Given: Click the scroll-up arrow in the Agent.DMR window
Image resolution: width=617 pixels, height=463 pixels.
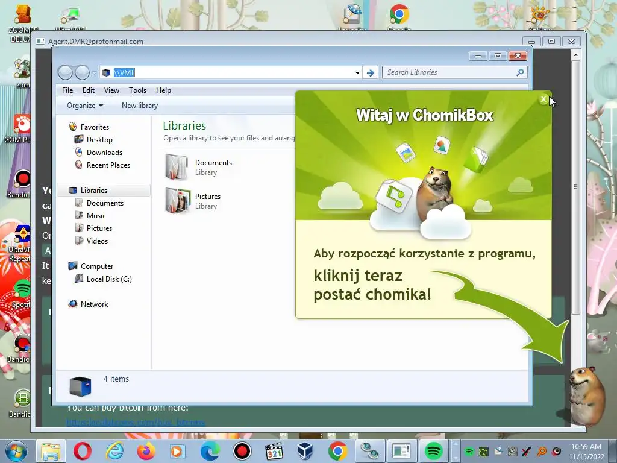Looking at the screenshot, I should click(575, 55).
